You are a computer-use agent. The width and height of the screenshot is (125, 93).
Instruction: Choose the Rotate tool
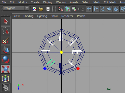5,59
